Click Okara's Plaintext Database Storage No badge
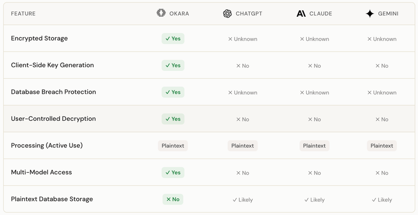This screenshot has width=418, height=215. pos(173,199)
